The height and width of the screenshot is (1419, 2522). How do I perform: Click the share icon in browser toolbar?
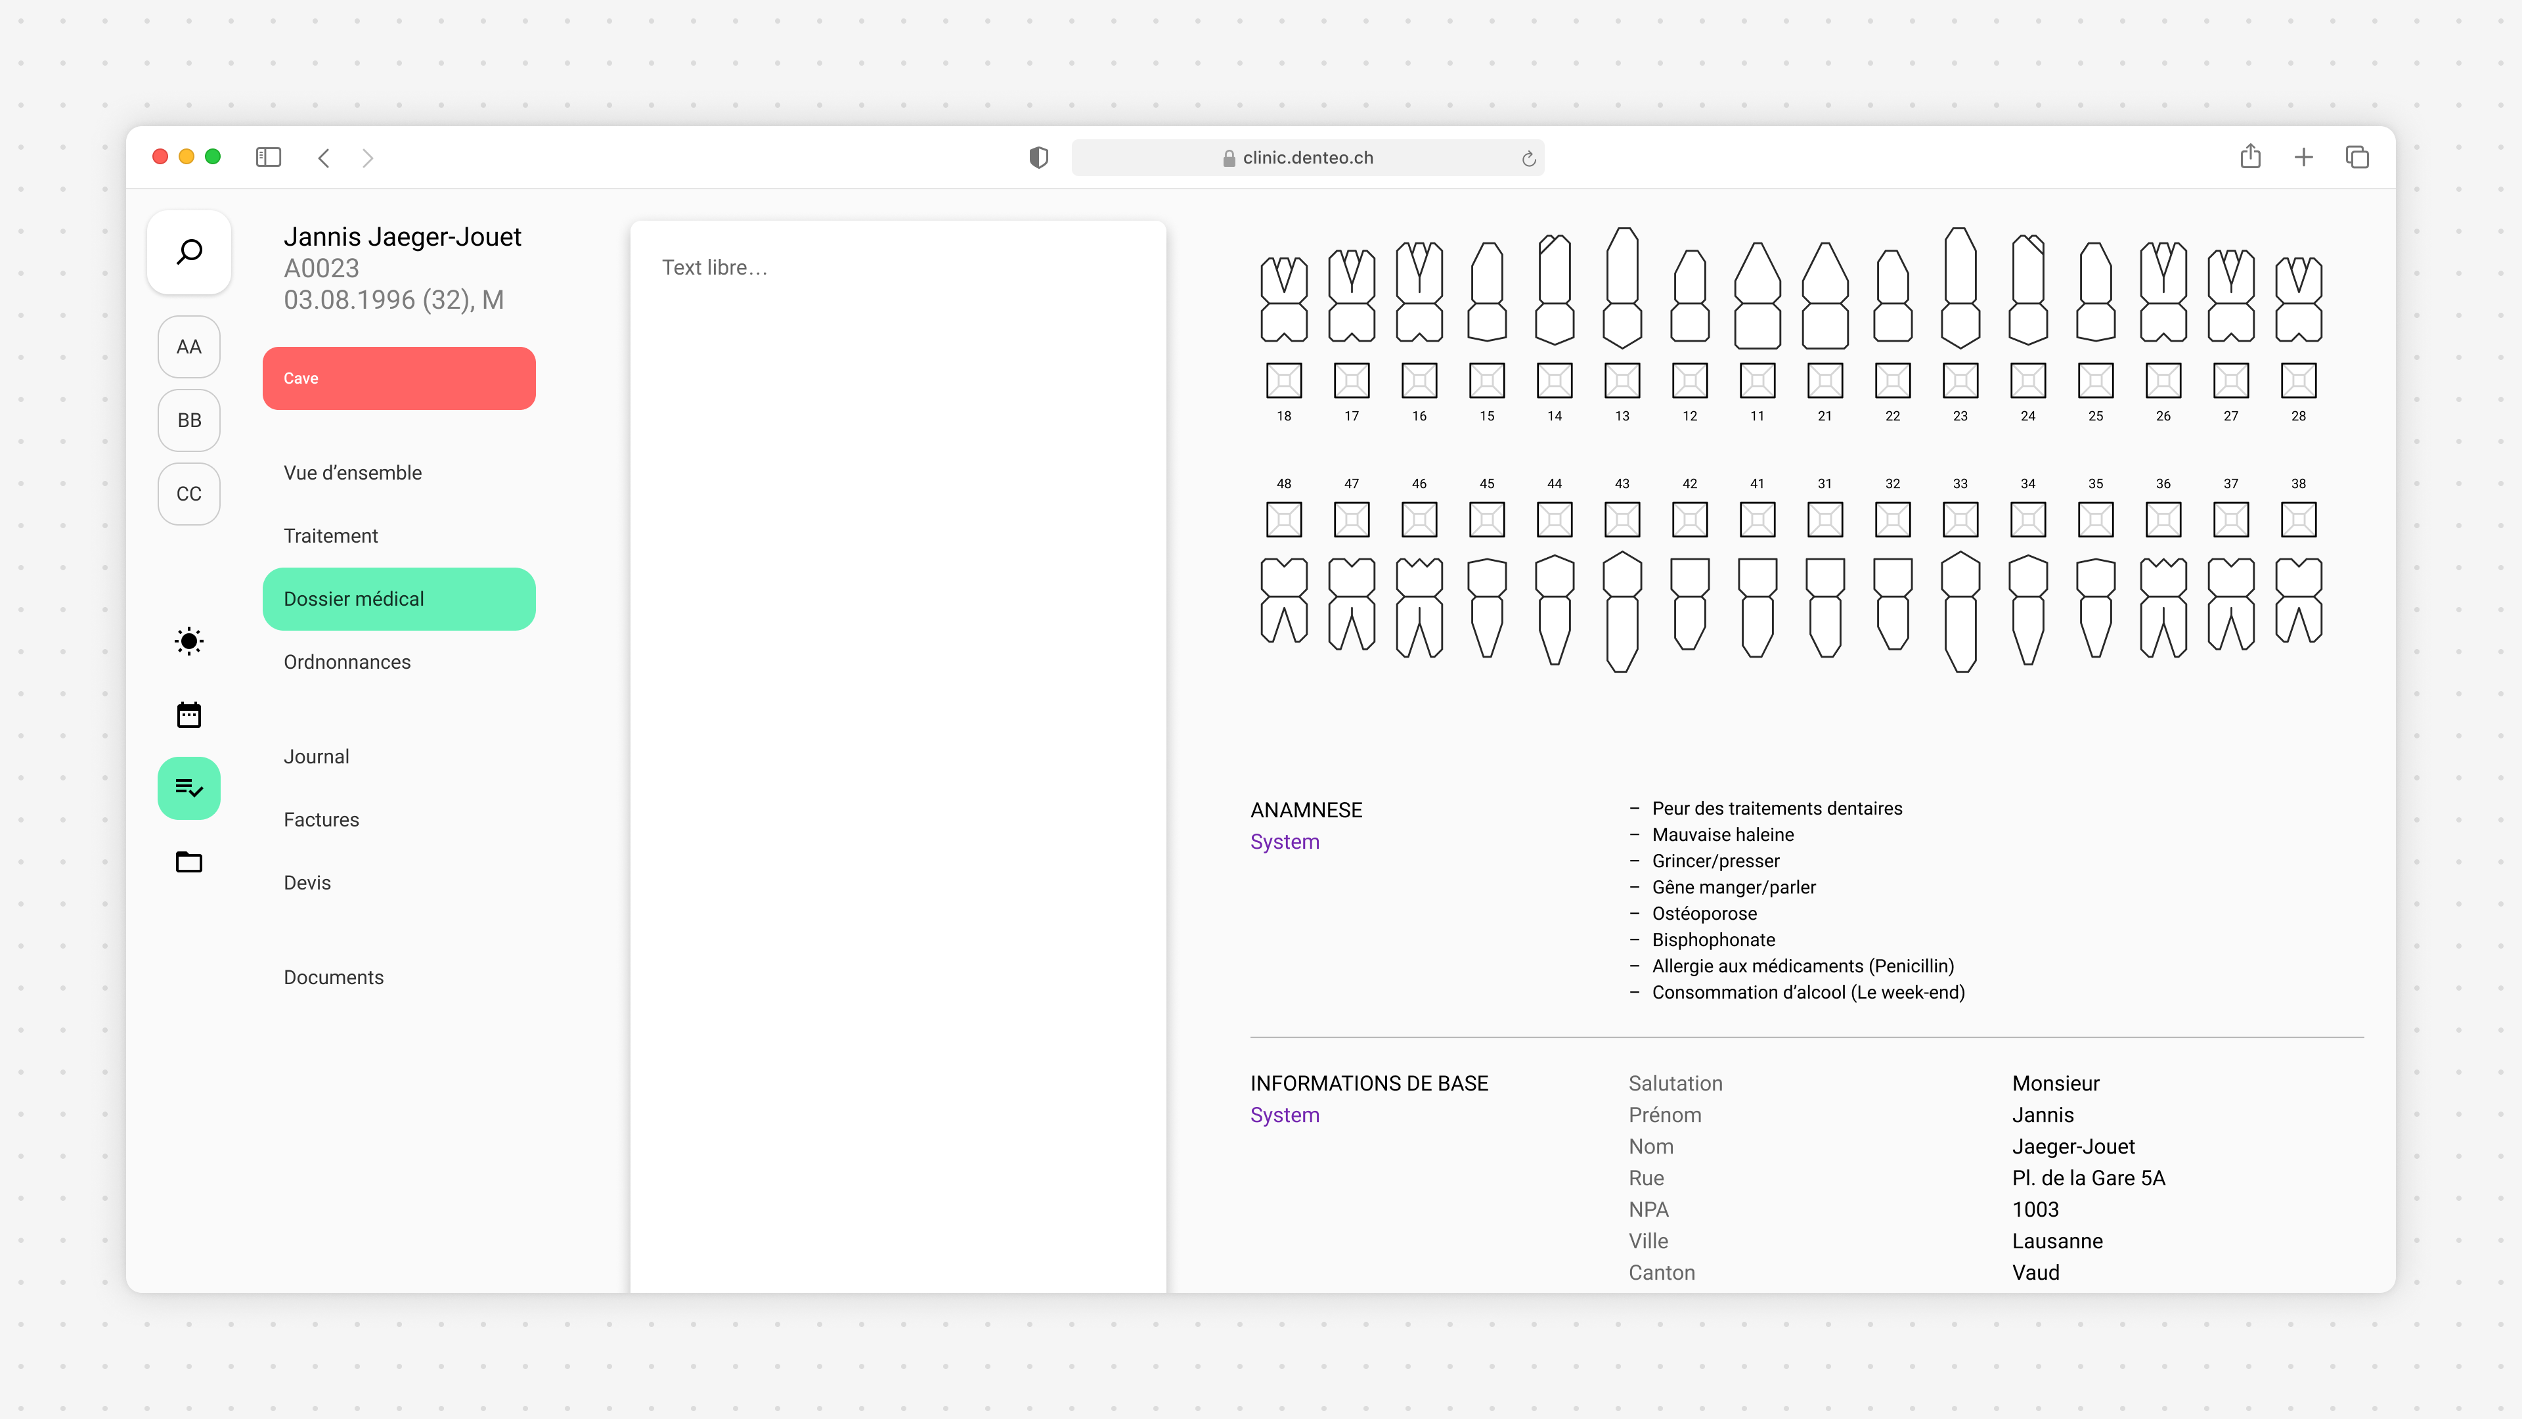[2250, 157]
